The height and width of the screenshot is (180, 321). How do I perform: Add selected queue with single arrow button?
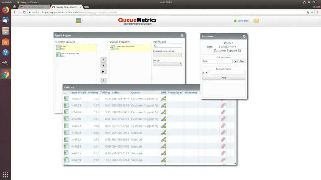pos(103,59)
